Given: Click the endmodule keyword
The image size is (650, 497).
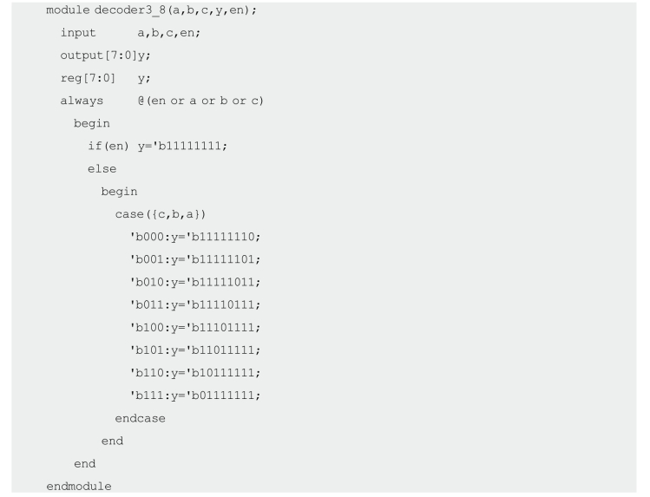Looking at the screenshot, I should (x=79, y=487).
